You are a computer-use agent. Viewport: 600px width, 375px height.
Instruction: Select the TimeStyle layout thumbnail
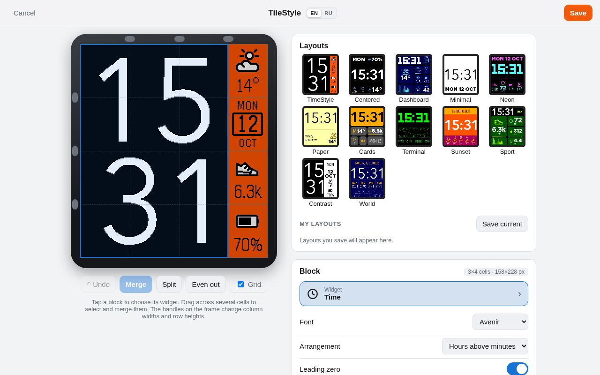321,75
